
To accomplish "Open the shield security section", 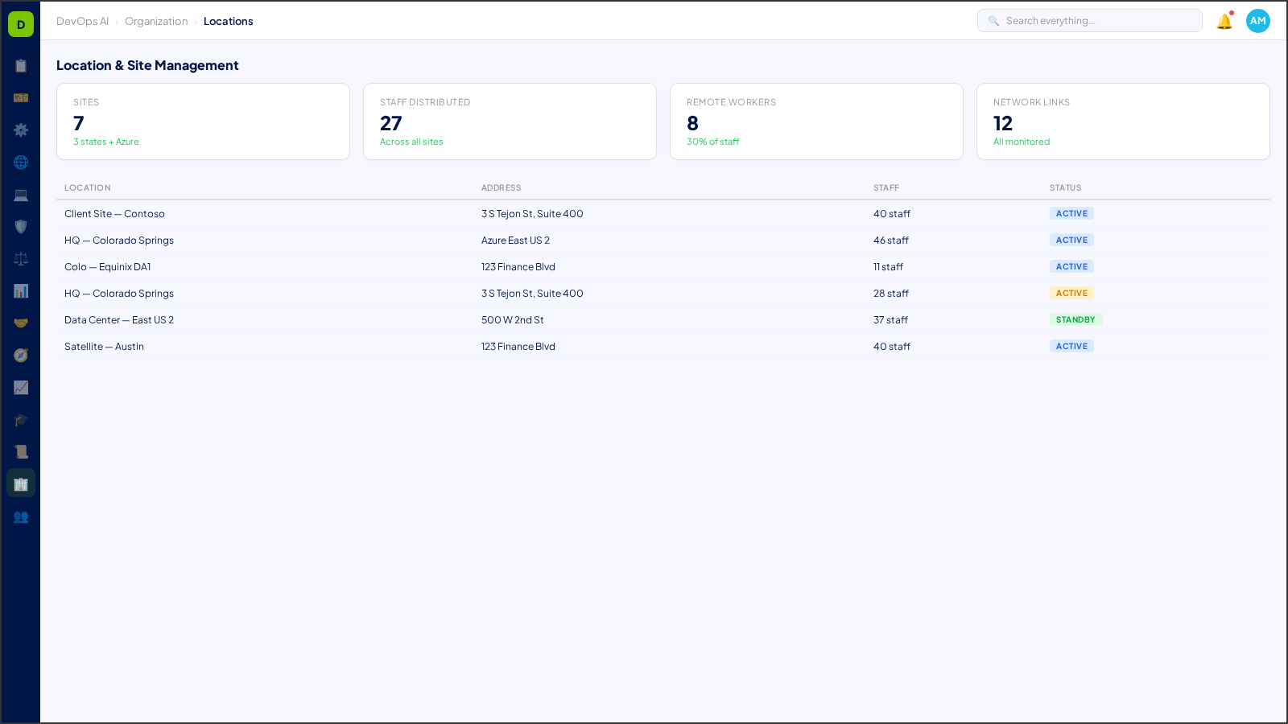I will click(x=21, y=227).
